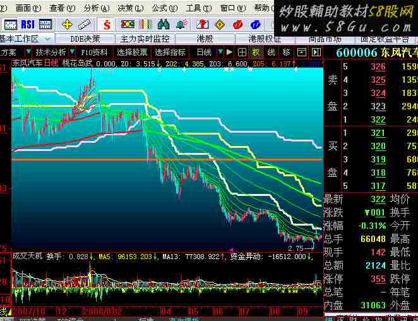The width and height of the screenshot is (418, 321).
Task: Click buy level 2 price 320
Action: click(378, 146)
